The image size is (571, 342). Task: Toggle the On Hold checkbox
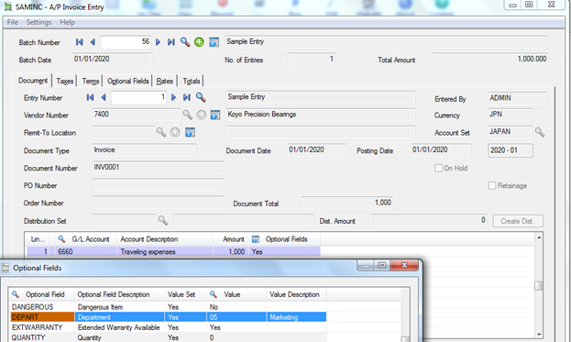coord(438,168)
